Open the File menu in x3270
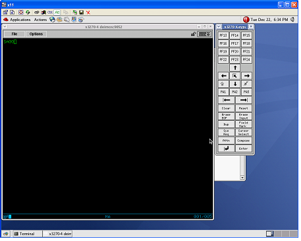This screenshot has height=241, width=301. pos(14,34)
